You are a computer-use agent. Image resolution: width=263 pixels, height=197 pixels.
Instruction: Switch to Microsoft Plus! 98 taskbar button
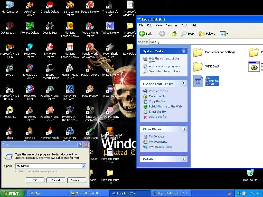tap(89, 193)
